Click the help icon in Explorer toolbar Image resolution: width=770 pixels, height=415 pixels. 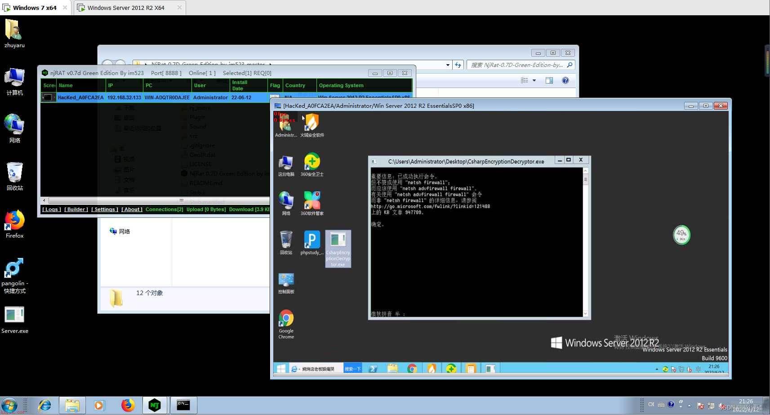pyautogui.click(x=565, y=80)
